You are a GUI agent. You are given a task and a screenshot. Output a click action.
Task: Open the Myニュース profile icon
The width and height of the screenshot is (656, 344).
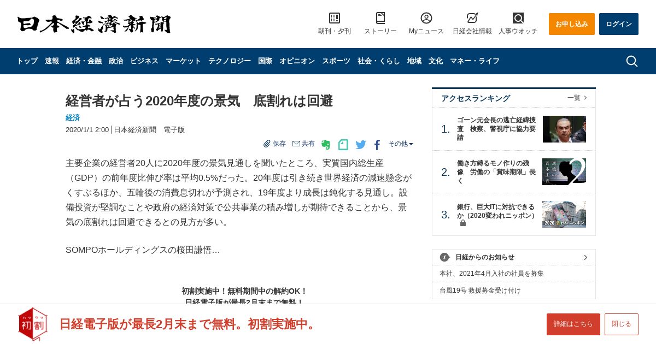pyautogui.click(x=426, y=18)
